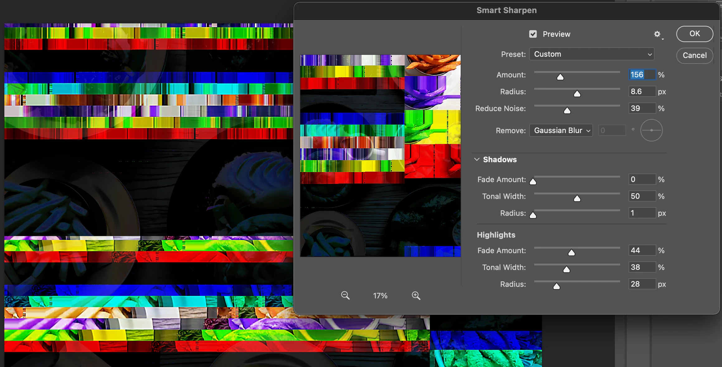Click the Reduce Noise slider handle
The width and height of the screenshot is (722, 367).
point(567,111)
